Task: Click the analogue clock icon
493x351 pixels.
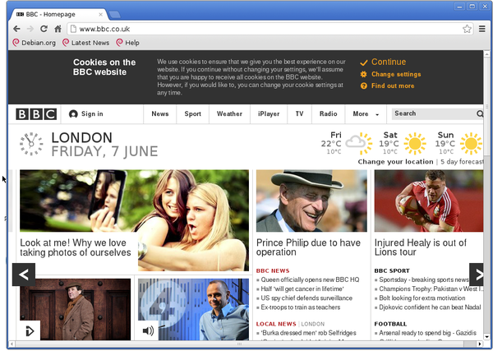Action: tap(31, 144)
